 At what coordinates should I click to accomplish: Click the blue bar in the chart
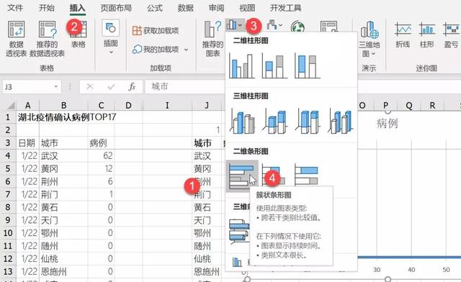coord(409,258)
